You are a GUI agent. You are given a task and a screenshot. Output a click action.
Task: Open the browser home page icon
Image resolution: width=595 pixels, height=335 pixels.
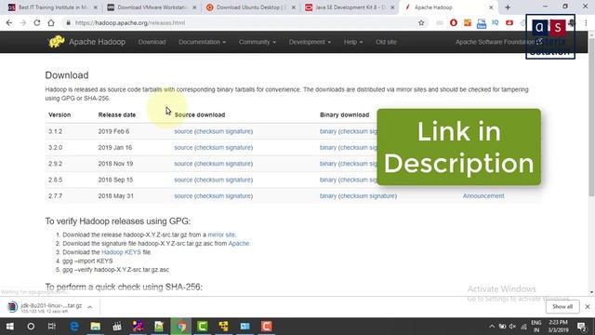click(51, 22)
